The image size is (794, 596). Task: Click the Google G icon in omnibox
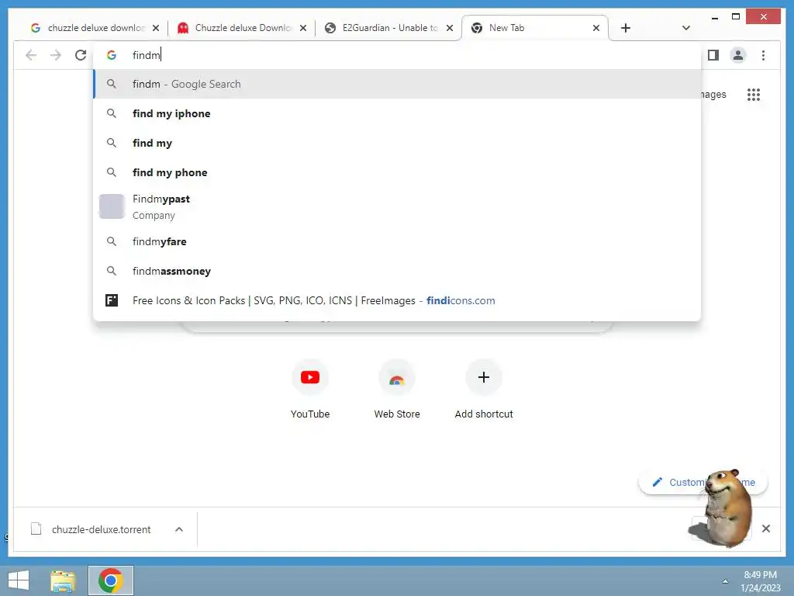pos(112,55)
